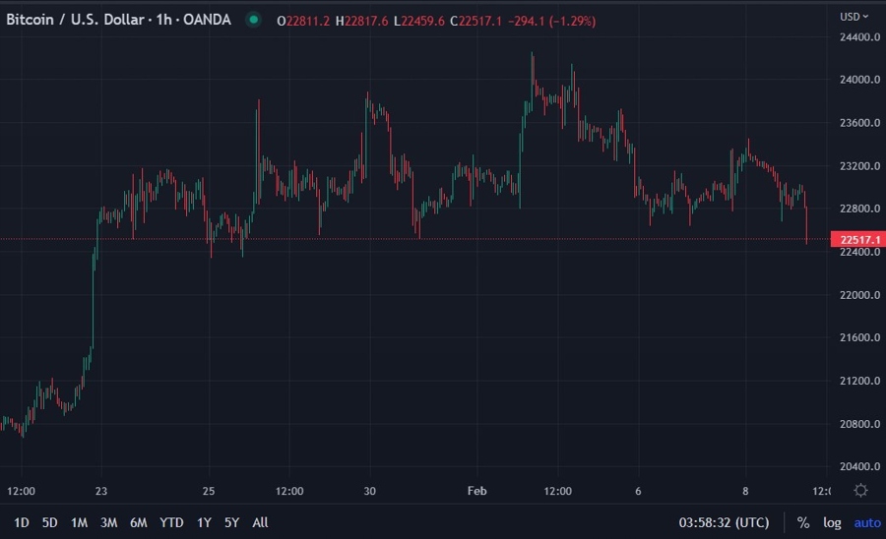
Task: Select the 1D time range
Action: tap(22, 522)
